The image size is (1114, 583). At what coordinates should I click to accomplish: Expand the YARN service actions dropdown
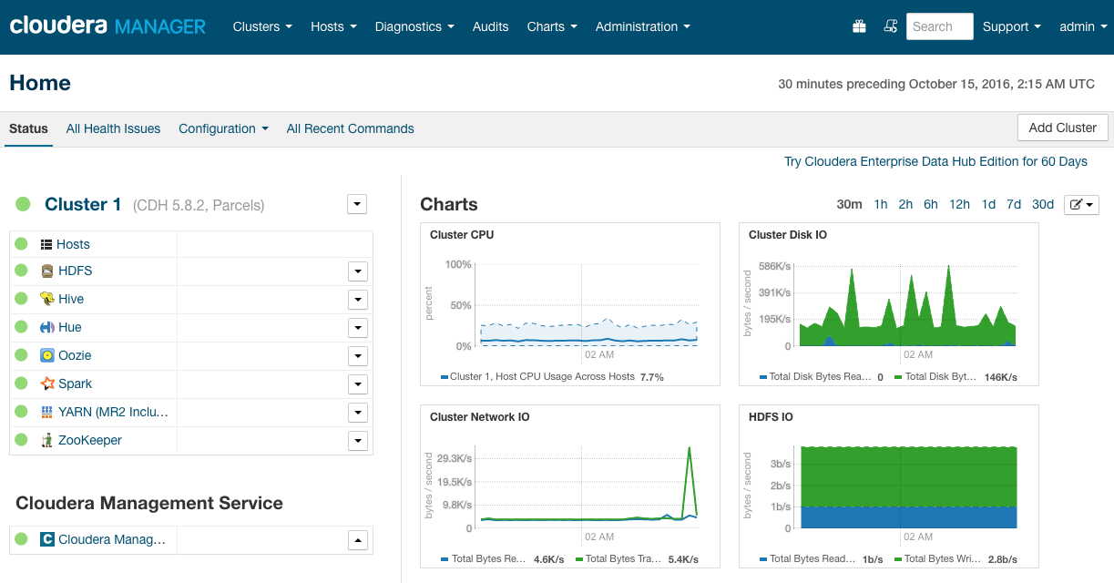pyautogui.click(x=358, y=413)
